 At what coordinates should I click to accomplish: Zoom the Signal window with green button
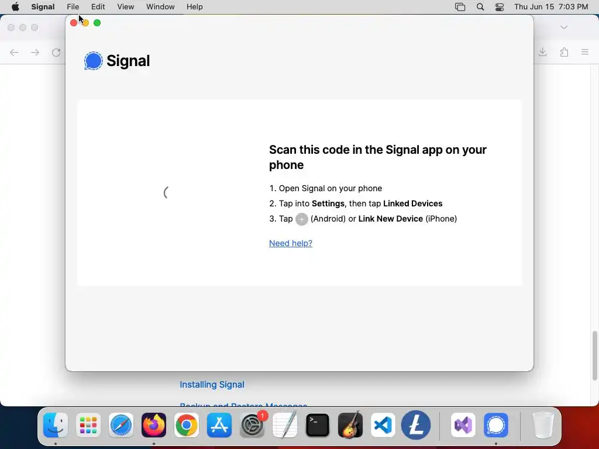(x=97, y=23)
